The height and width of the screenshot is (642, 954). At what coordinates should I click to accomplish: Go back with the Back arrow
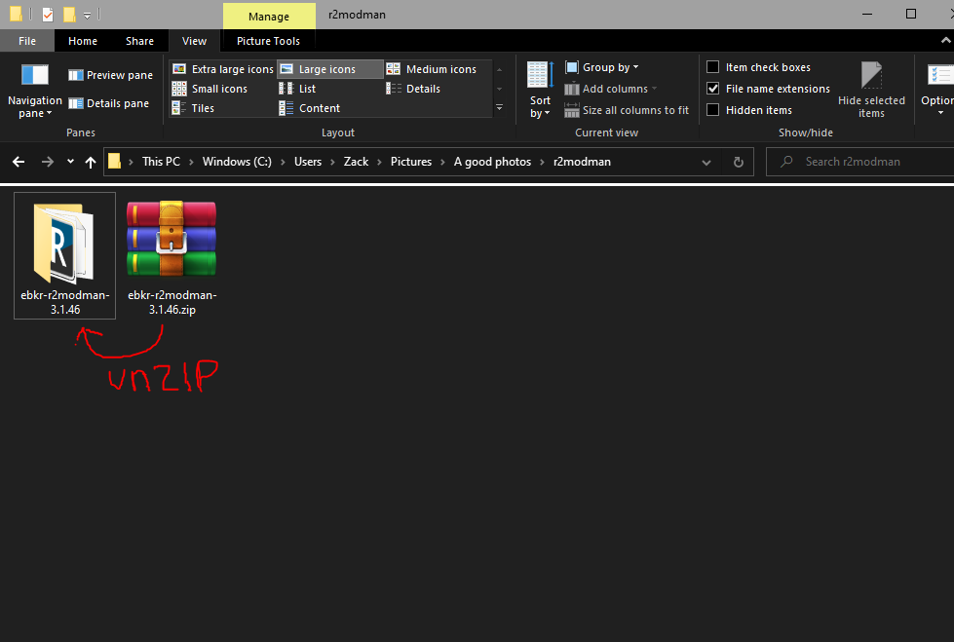pos(19,162)
